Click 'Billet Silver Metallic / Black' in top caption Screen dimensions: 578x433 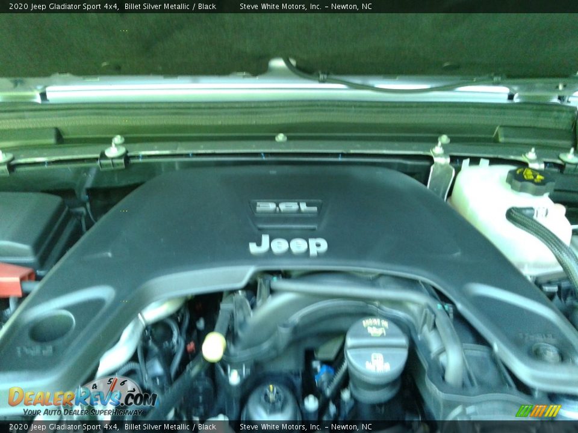coord(170,7)
